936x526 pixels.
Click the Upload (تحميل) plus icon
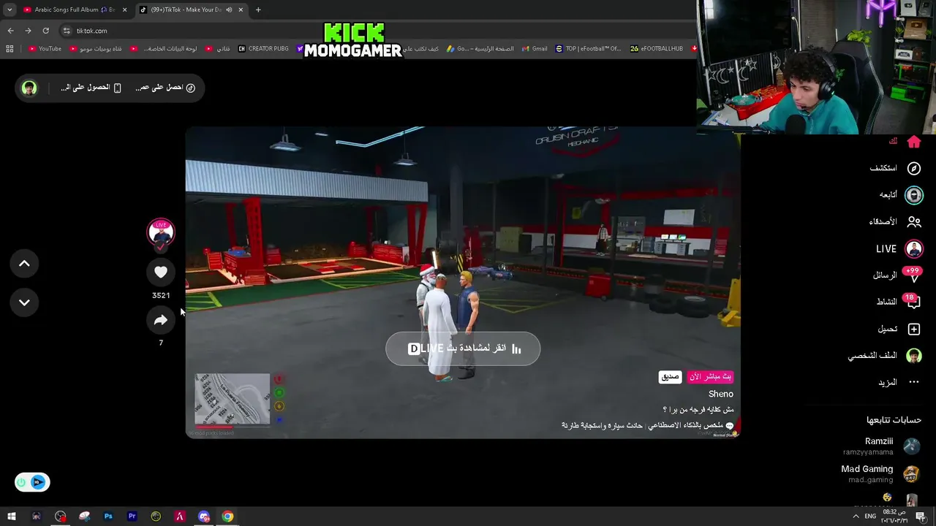913,329
